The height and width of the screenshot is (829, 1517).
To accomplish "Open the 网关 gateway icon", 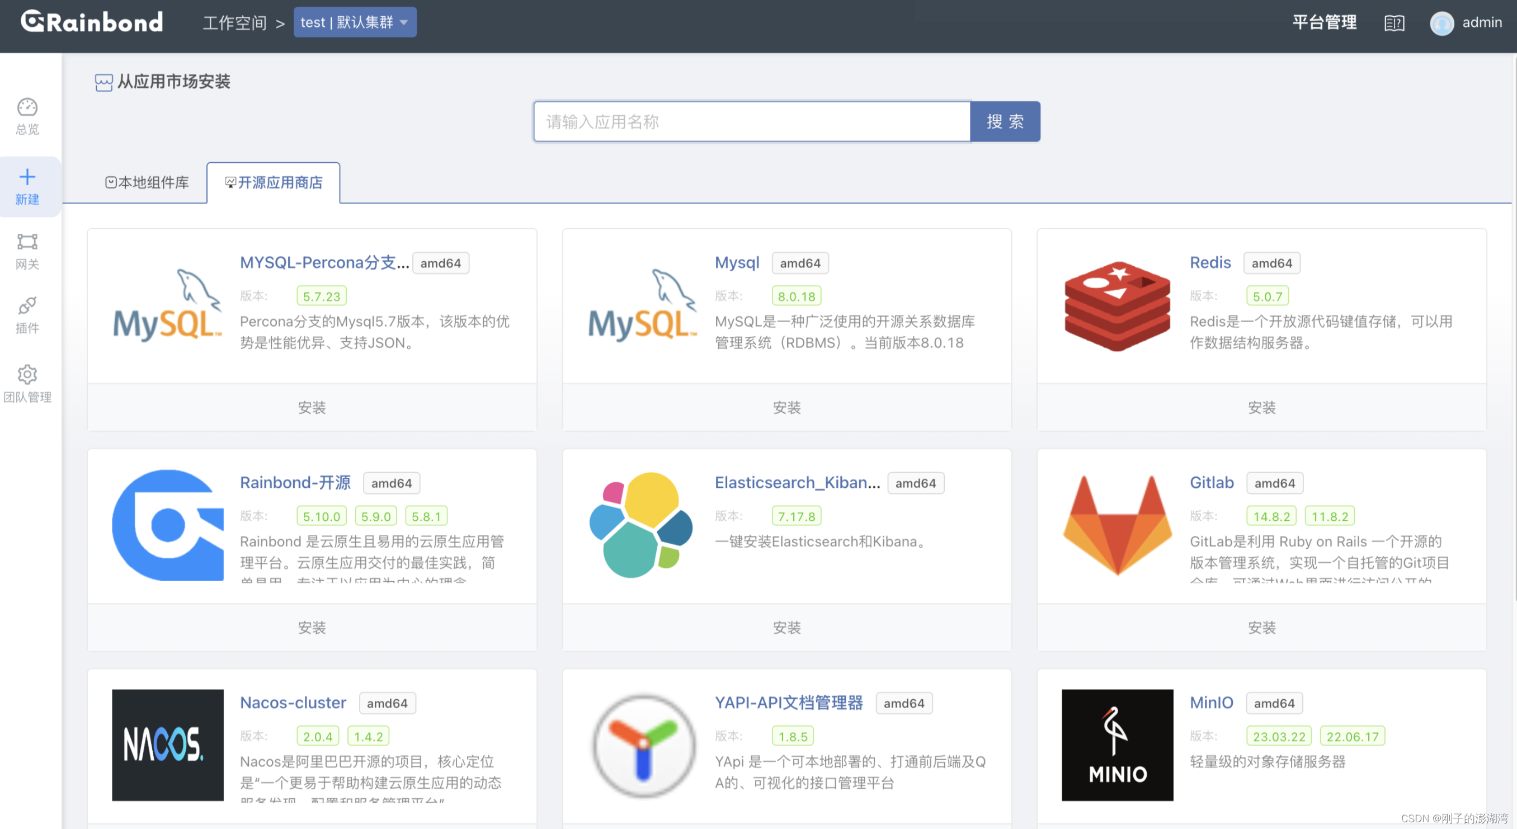I will pos(27,242).
